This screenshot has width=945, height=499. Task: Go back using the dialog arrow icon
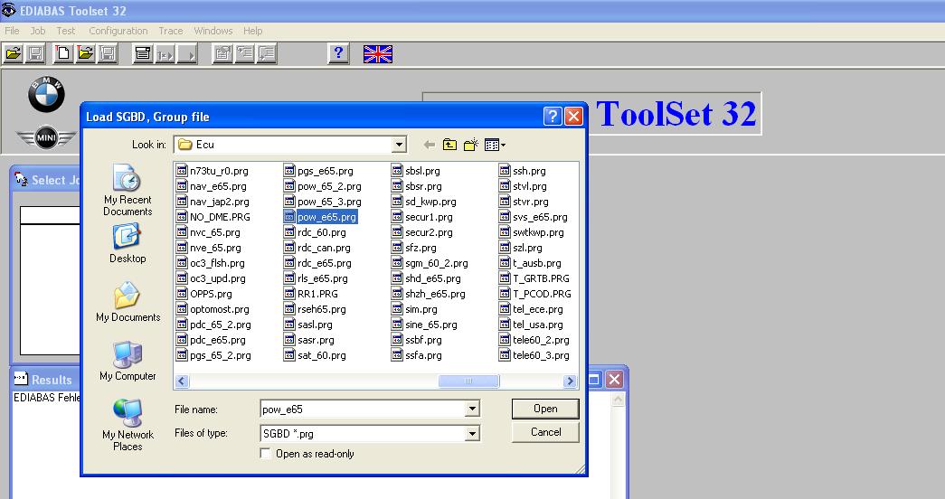tap(430, 145)
